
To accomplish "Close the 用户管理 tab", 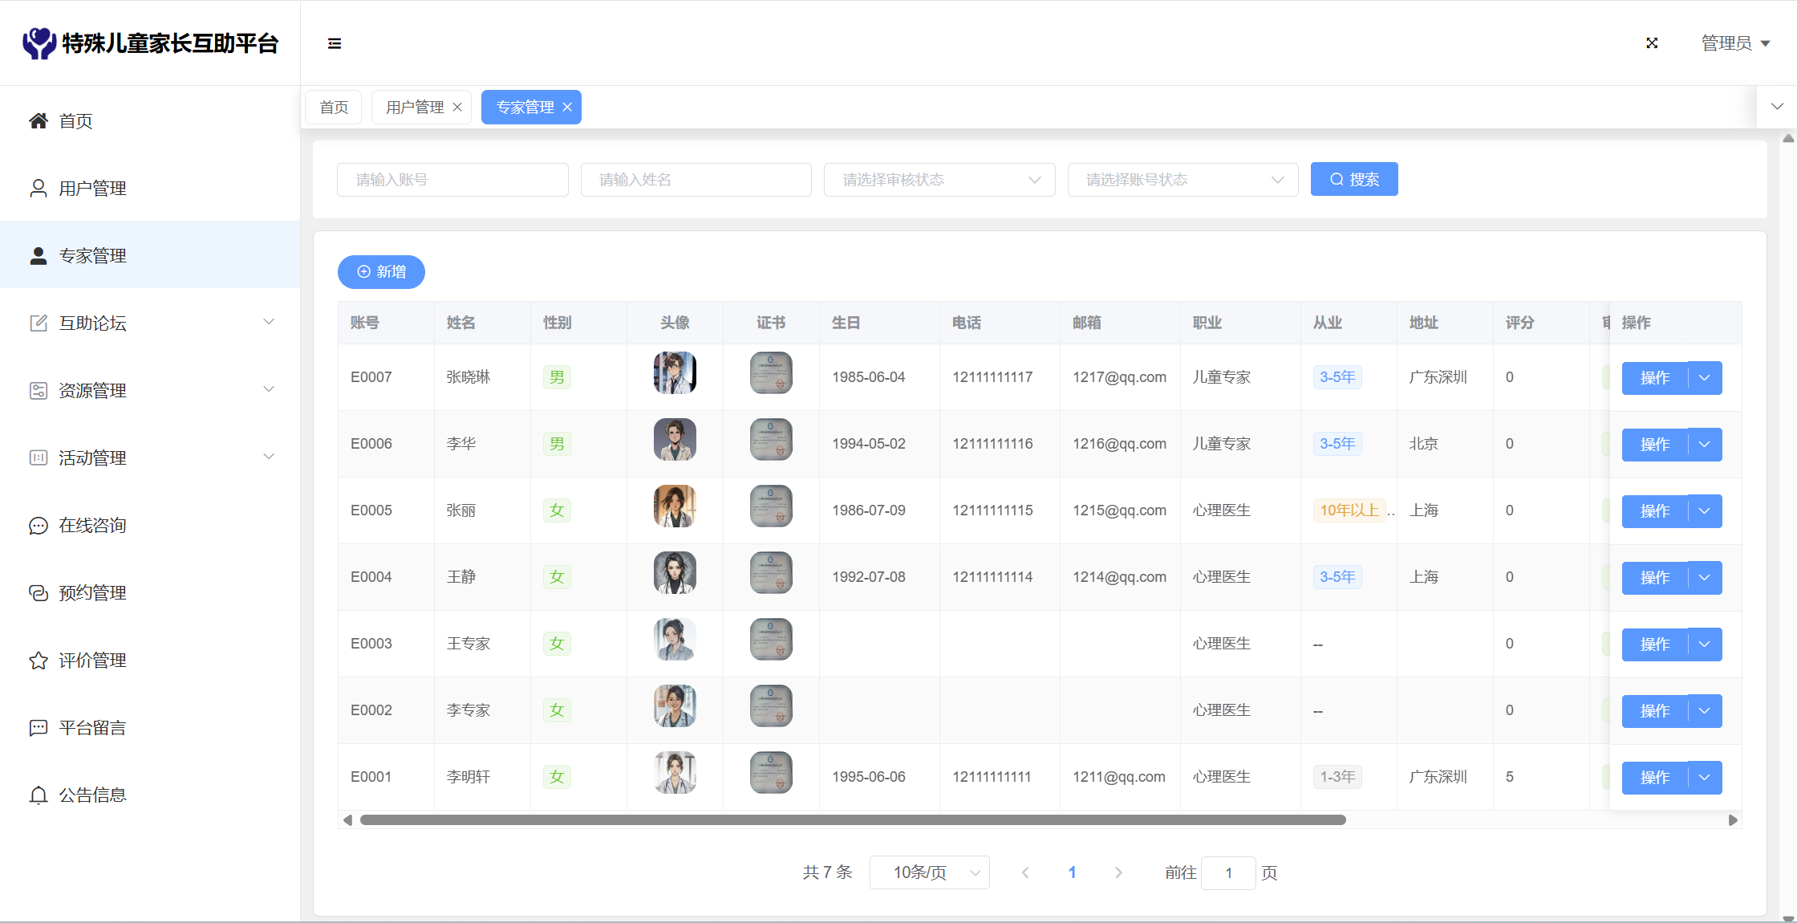I will [x=457, y=108].
